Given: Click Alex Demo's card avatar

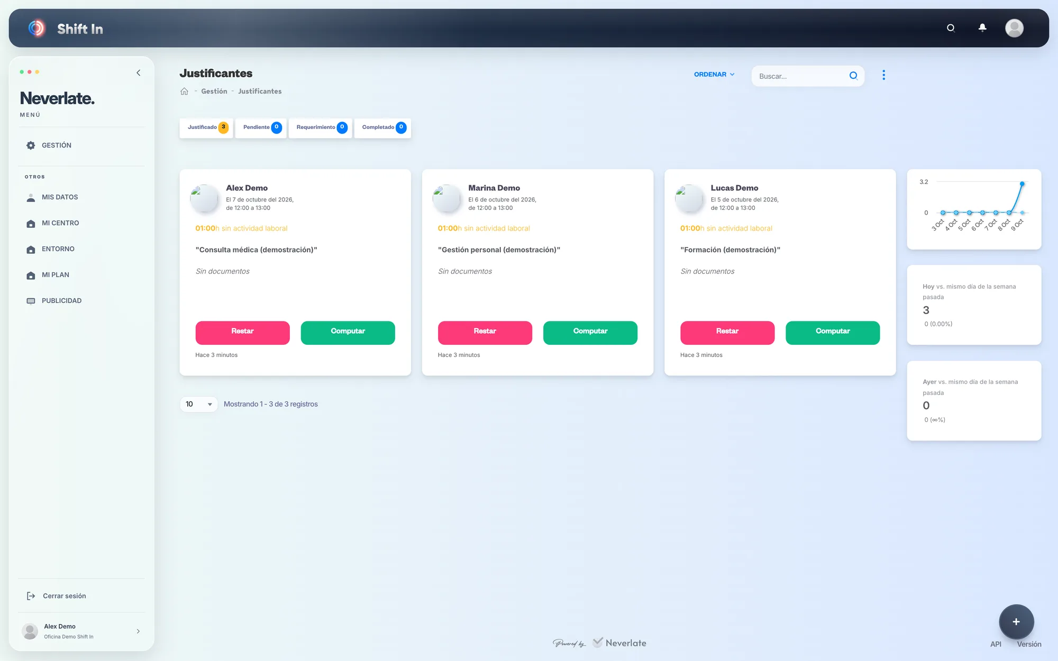Looking at the screenshot, I should click(204, 198).
